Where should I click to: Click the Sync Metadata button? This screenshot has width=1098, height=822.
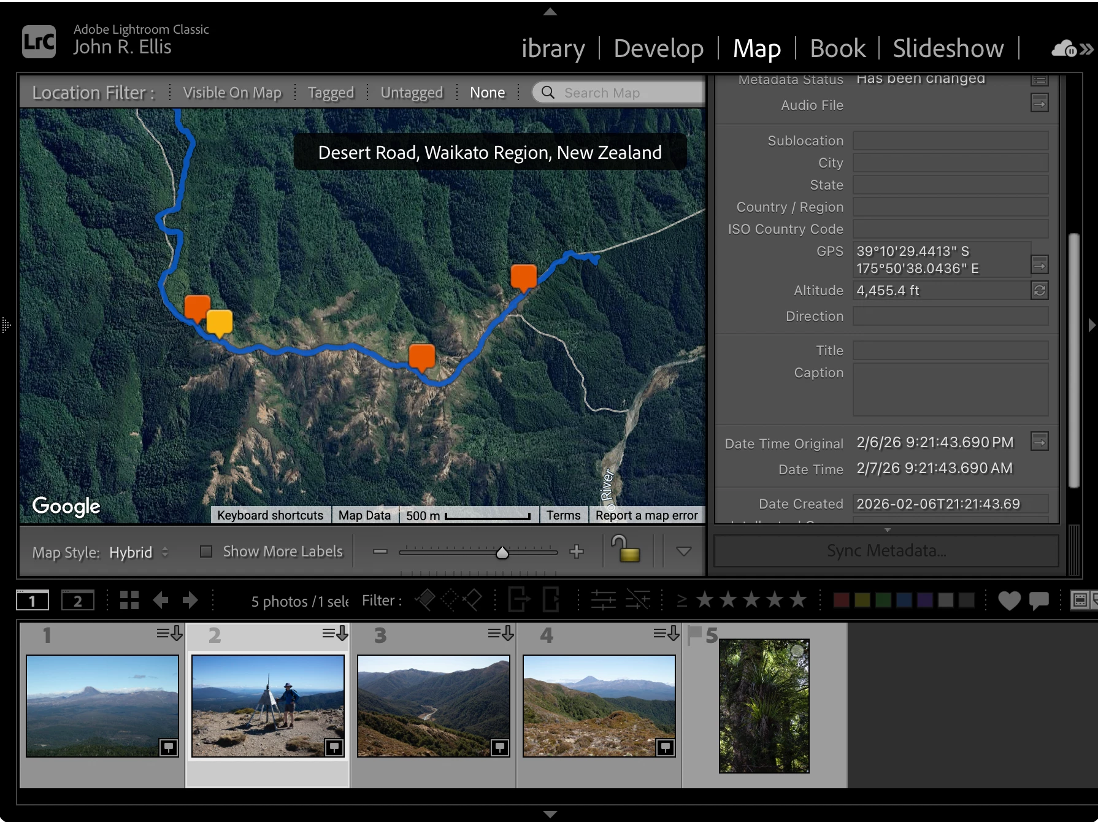click(x=886, y=550)
